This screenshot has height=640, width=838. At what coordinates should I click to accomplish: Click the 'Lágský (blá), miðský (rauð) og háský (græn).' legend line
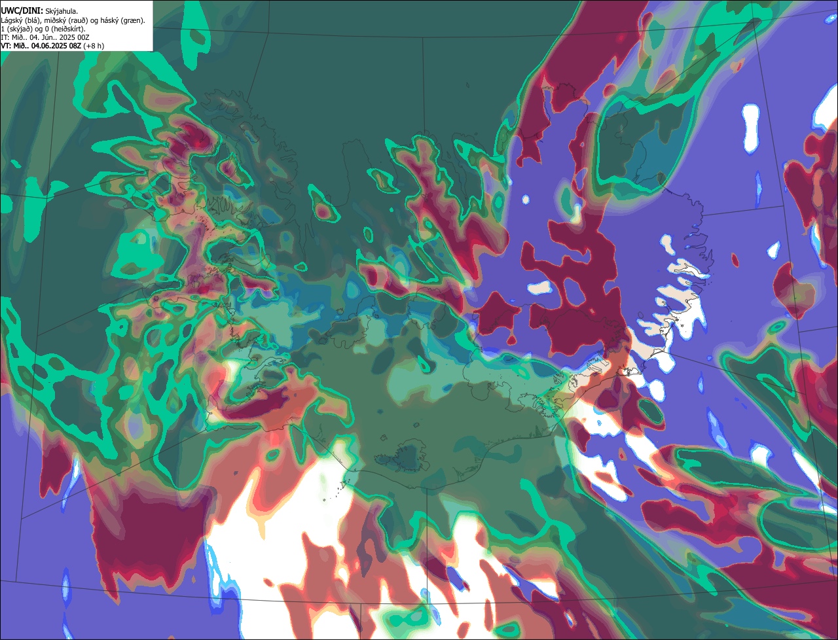coord(73,20)
